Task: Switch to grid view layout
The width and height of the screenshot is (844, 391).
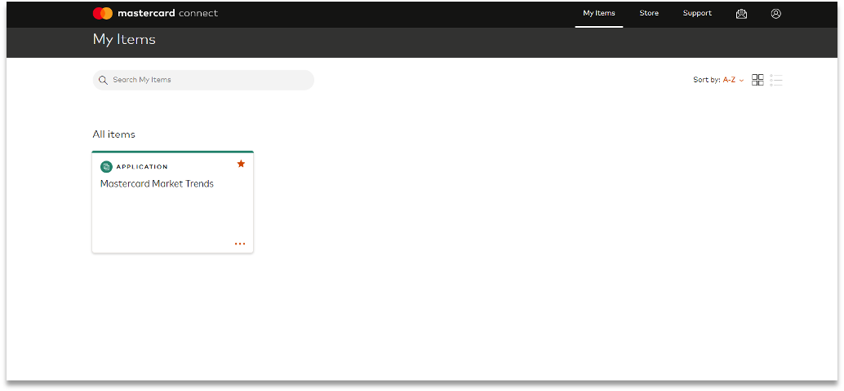Action: pos(757,80)
